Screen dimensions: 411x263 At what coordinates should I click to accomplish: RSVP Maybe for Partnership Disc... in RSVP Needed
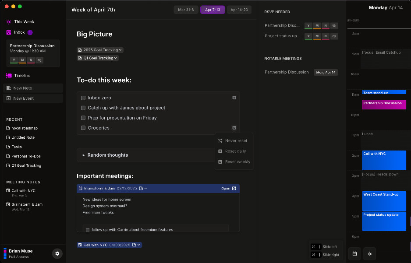(317, 26)
